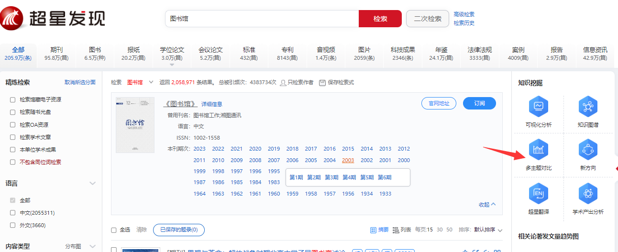Select year 1933 in 本刊期次
The image size is (618, 252).
385,194
